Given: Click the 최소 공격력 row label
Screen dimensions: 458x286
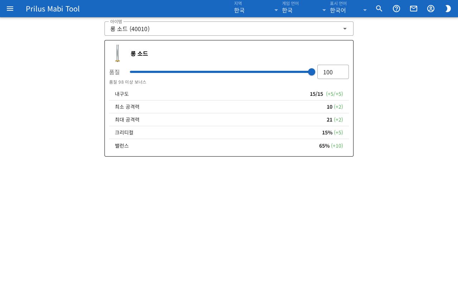Looking at the screenshot, I should tap(127, 107).
